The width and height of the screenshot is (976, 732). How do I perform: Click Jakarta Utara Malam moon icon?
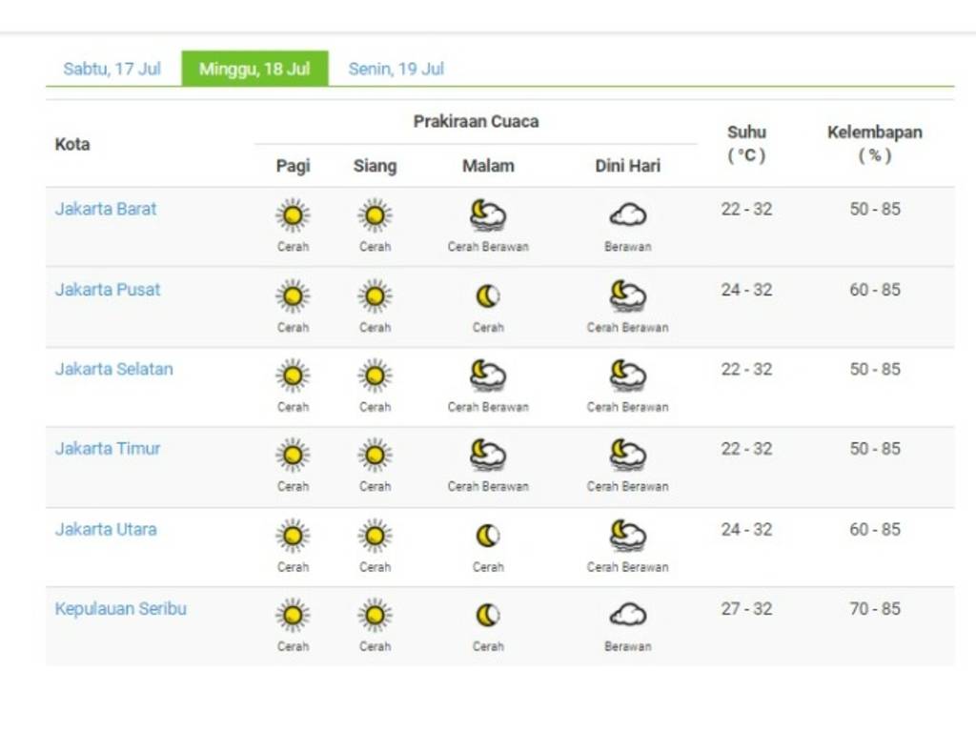coord(487,537)
